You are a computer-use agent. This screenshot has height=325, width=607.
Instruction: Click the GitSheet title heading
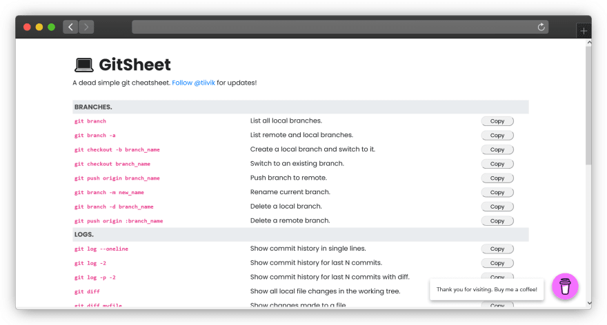pos(135,65)
